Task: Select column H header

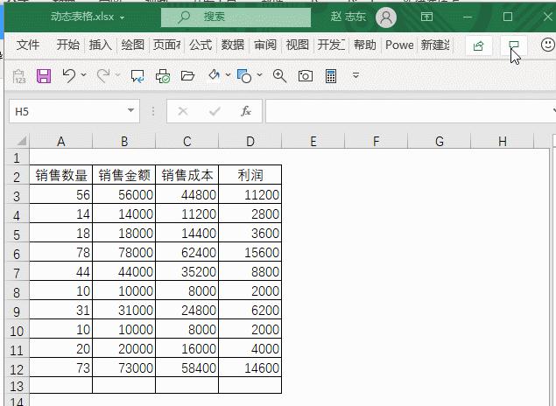Action: point(503,142)
